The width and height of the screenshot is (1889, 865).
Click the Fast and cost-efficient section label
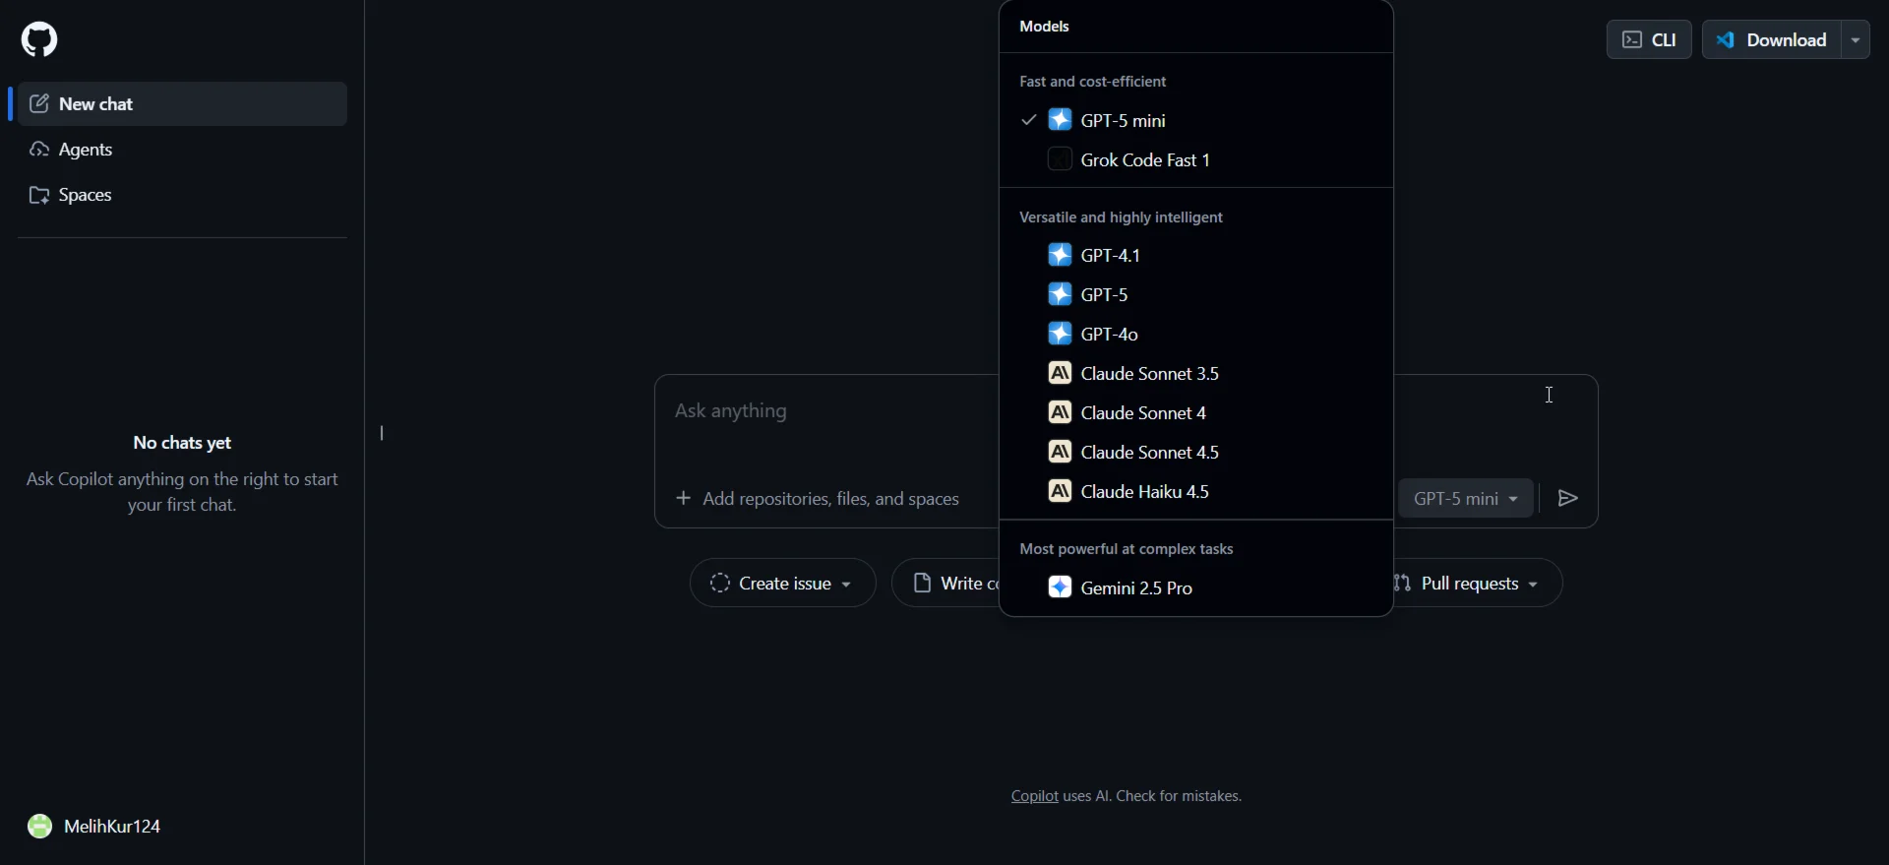(1092, 82)
